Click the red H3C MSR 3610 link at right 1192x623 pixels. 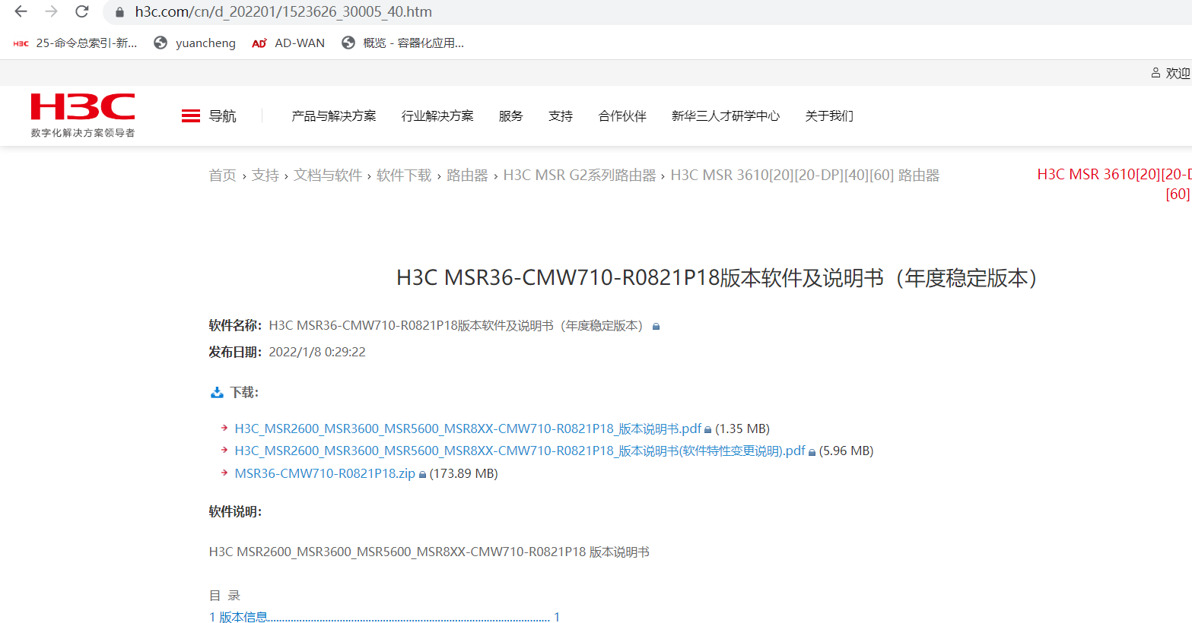click(1114, 184)
